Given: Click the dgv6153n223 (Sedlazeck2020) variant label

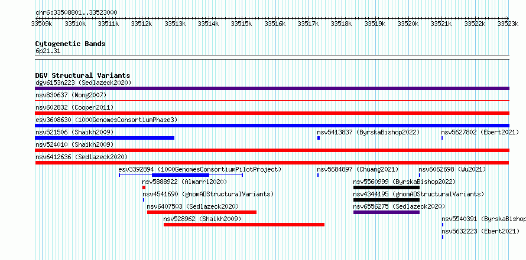Looking at the screenshot, I should tap(83, 83).
